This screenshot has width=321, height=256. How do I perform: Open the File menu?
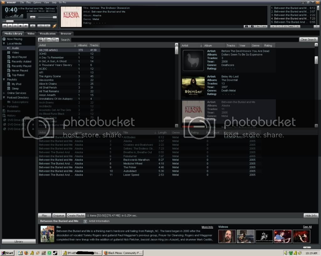click(x=22, y=3)
